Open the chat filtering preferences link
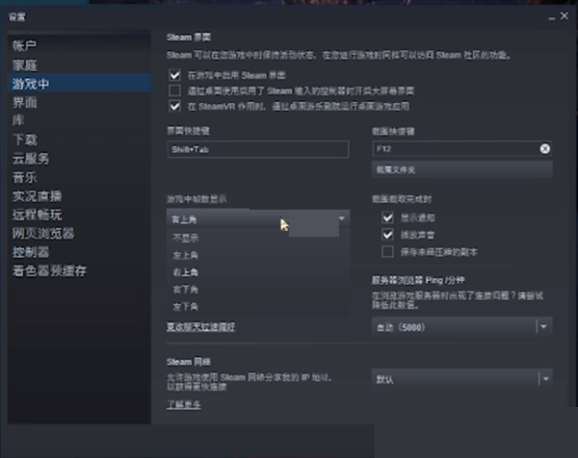This screenshot has height=458, width=578. pyautogui.click(x=201, y=327)
